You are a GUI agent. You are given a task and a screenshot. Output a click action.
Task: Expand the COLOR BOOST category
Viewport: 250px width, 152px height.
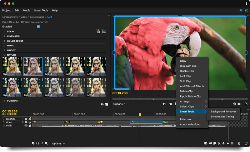point(4,41)
